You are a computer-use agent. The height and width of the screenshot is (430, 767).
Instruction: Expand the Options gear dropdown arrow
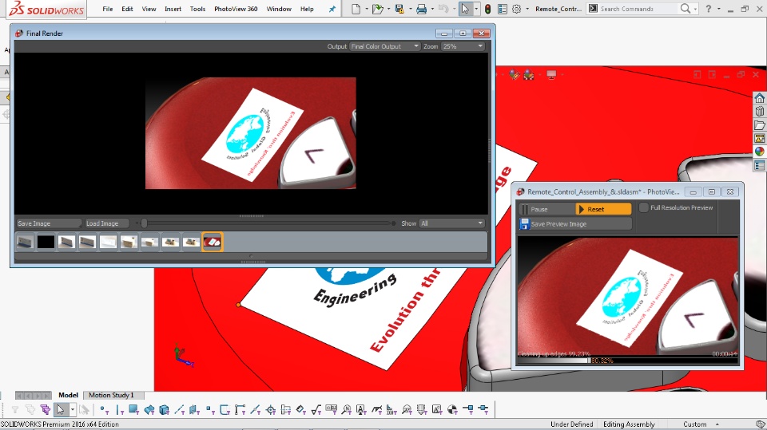click(527, 9)
